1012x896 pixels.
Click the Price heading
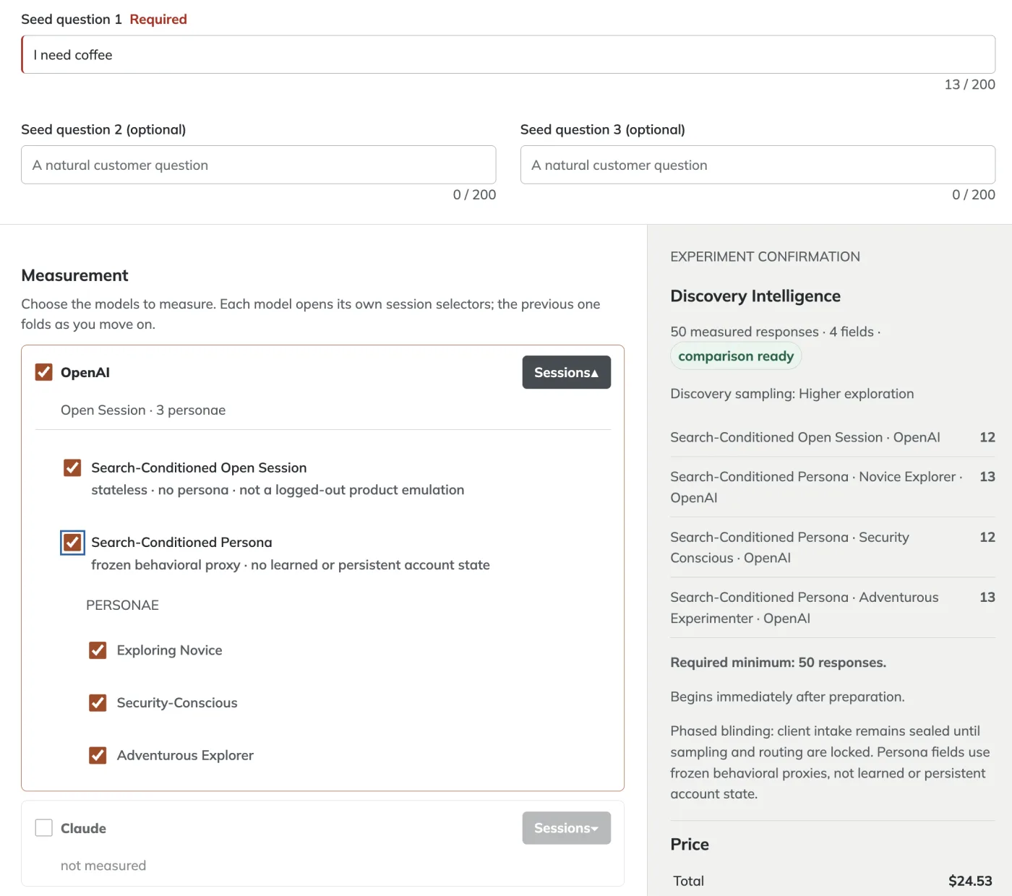(690, 845)
